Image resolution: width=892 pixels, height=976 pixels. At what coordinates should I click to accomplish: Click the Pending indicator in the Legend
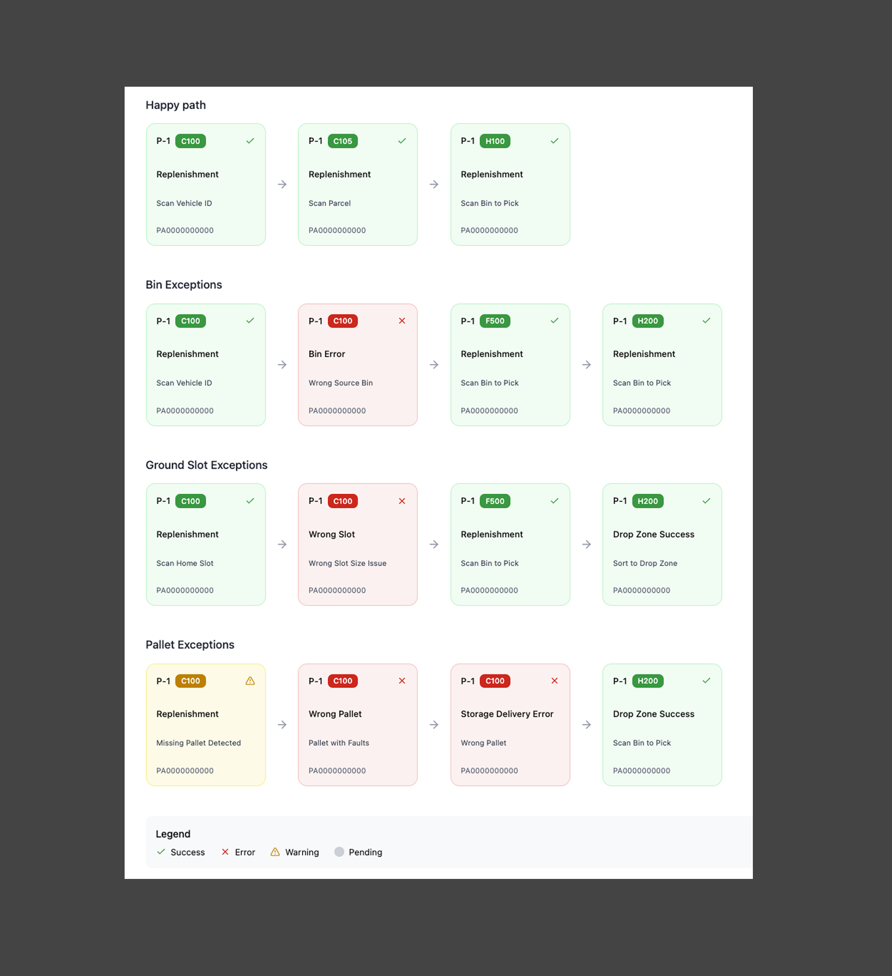pos(339,852)
